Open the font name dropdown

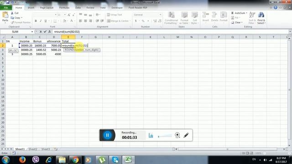pos(56,15)
